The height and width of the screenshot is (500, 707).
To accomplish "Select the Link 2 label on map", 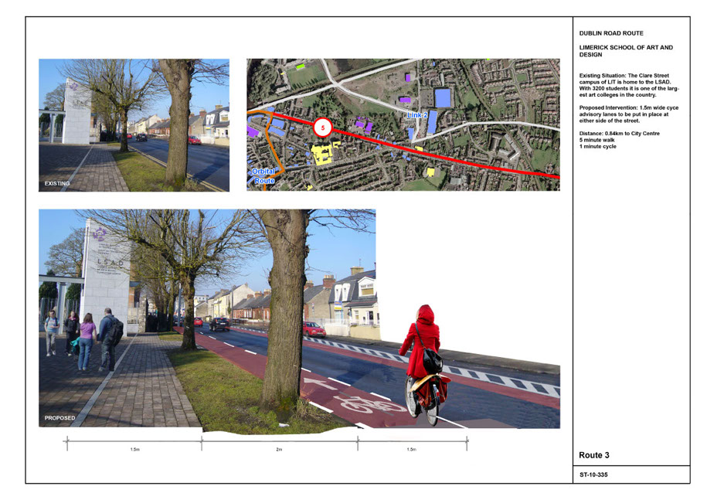I will coord(417,115).
